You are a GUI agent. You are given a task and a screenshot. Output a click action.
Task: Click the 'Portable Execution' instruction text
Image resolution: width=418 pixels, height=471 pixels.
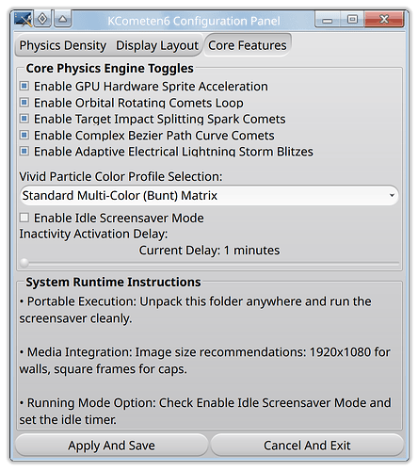(x=195, y=310)
